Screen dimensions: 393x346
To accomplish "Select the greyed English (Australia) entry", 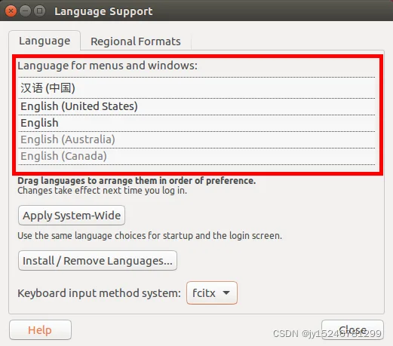I will [x=196, y=139].
